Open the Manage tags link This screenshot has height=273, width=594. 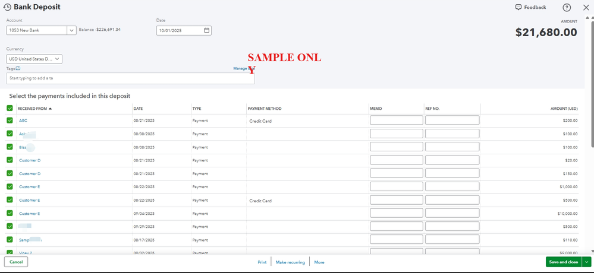[244, 68]
